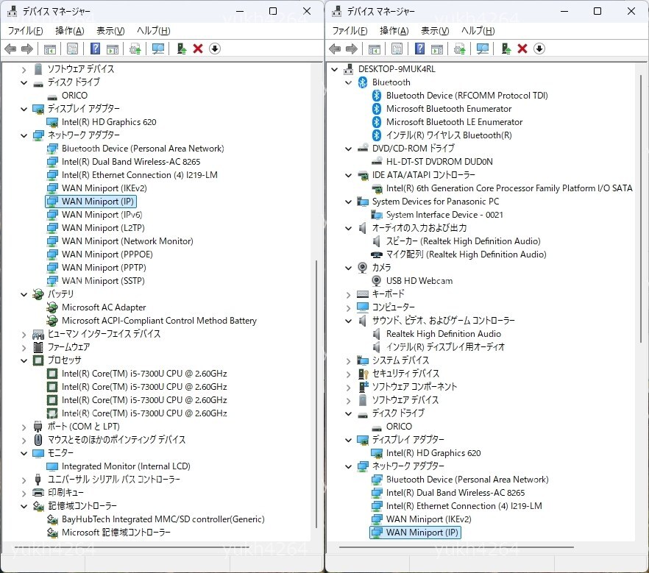
Task: Collapse プロセッサ category in left window
Action: click(24, 360)
